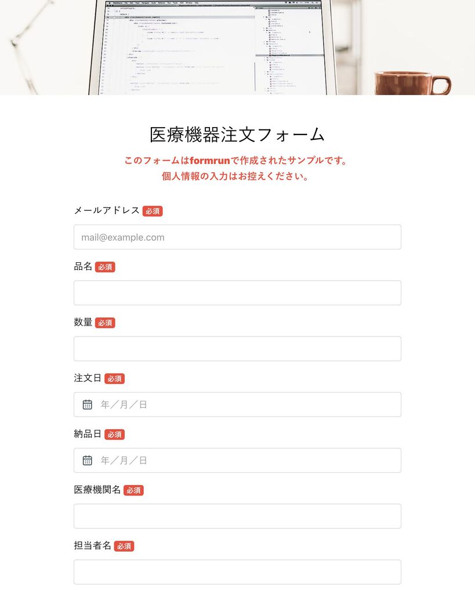Click the 医療機関名 text field

point(238,516)
